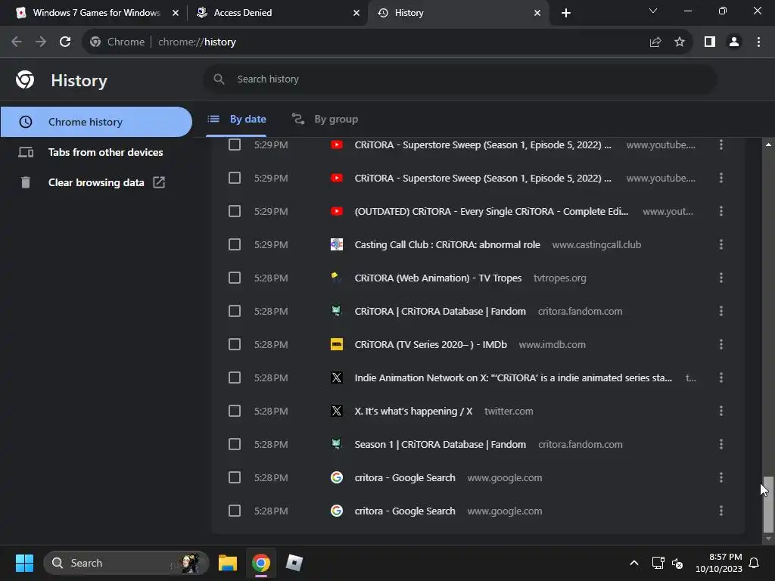
Task: Open File Explorer from the taskbar
Action: [x=228, y=563]
